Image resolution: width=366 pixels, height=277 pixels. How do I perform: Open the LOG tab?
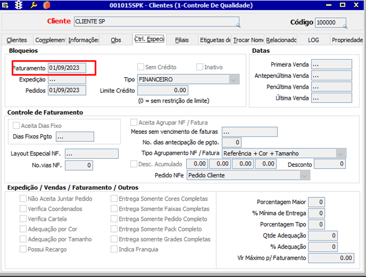313,40
